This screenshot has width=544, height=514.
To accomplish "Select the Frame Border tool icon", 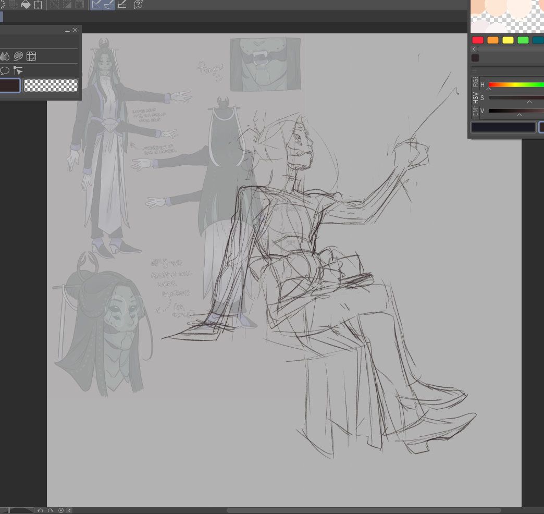I will point(31,56).
